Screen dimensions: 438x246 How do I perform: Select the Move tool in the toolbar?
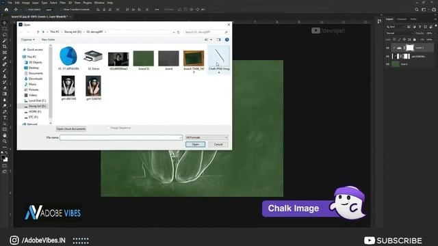(5, 23)
